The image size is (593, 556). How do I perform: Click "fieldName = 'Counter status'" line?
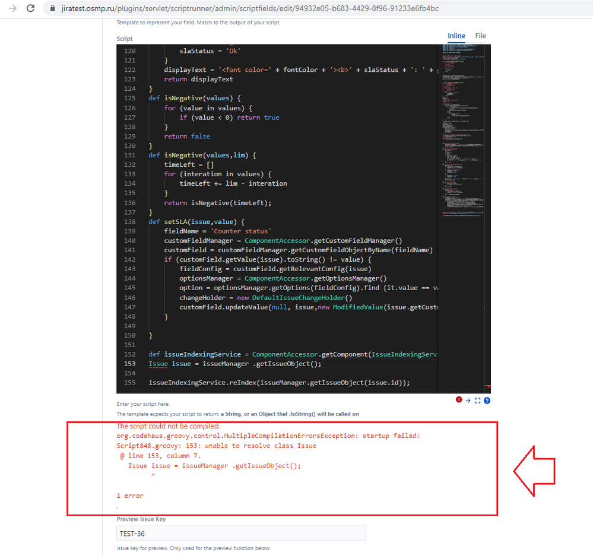pyautogui.click(x=217, y=231)
